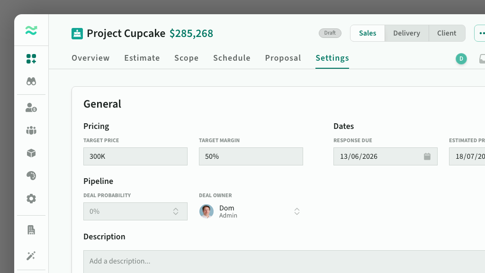
Task: Open the Schedule tab
Action: [232, 58]
